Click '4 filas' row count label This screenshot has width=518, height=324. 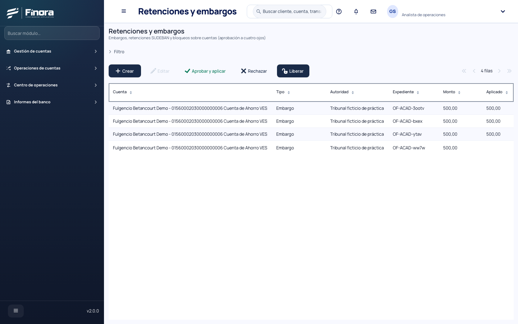coord(487,71)
